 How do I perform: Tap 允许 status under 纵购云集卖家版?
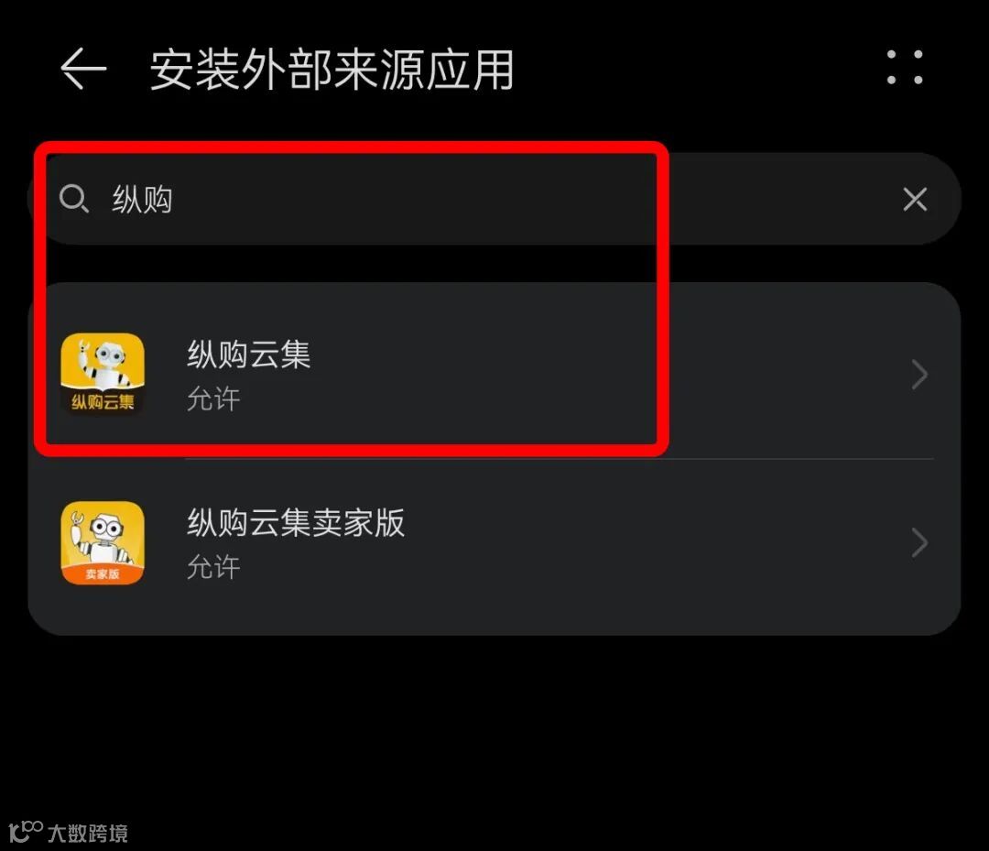tap(213, 567)
